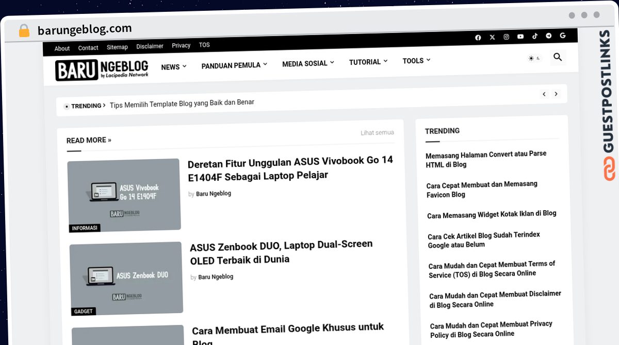Expand the TOOLS dropdown menu

point(416,61)
